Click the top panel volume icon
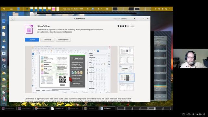Image resolution: width=208 pixels, height=117 pixels. (159, 9)
